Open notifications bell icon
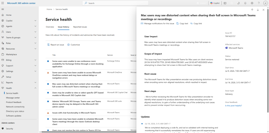The height and width of the screenshot is (133, 269). 245,3
